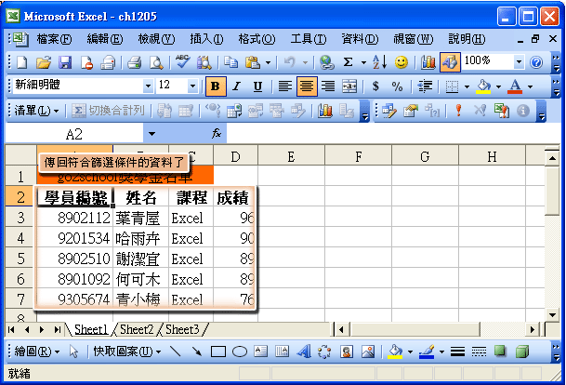Toggle Center alignment
Screen dimensions: 566x385
[305, 86]
